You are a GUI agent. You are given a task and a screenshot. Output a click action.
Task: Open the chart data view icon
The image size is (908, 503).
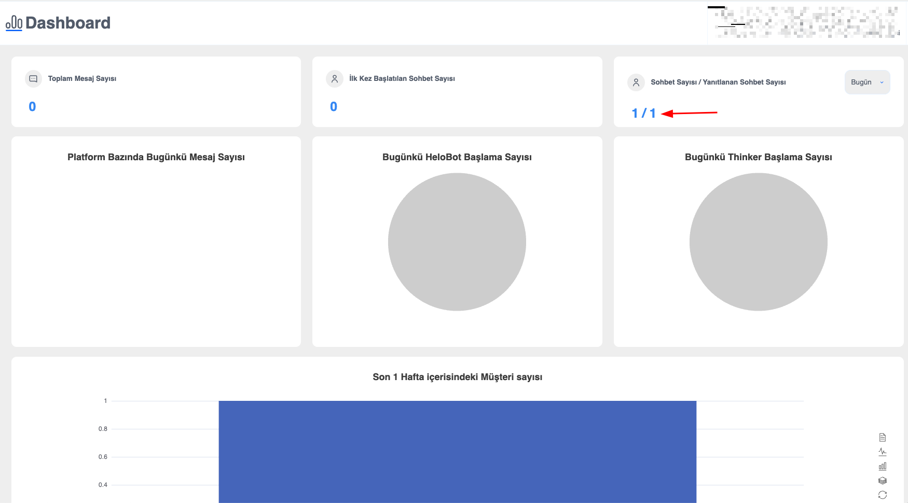point(882,437)
